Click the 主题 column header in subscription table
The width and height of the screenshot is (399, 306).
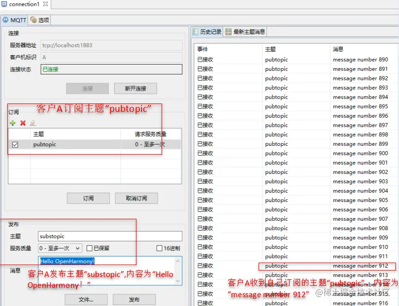[75, 134]
